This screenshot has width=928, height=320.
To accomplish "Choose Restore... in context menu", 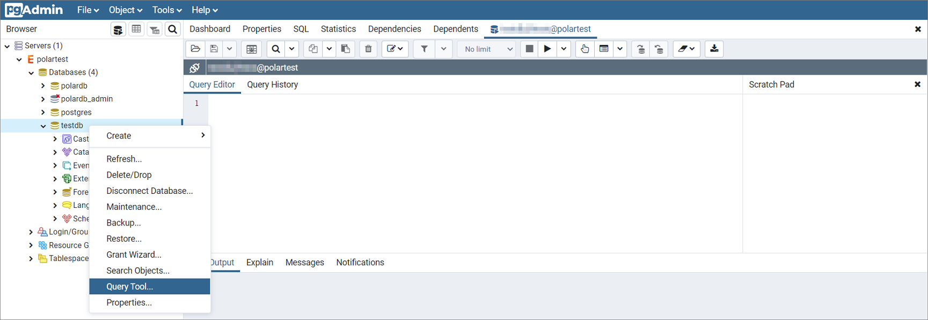I will click(150, 239).
